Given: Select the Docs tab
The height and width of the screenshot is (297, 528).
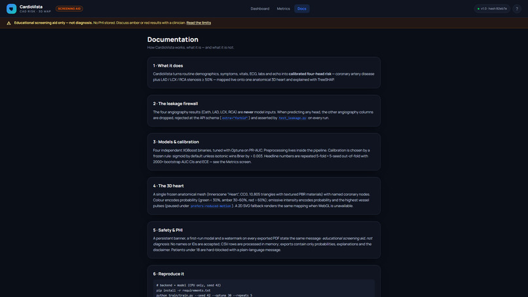Looking at the screenshot, I should pyautogui.click(x=302, y=9).
